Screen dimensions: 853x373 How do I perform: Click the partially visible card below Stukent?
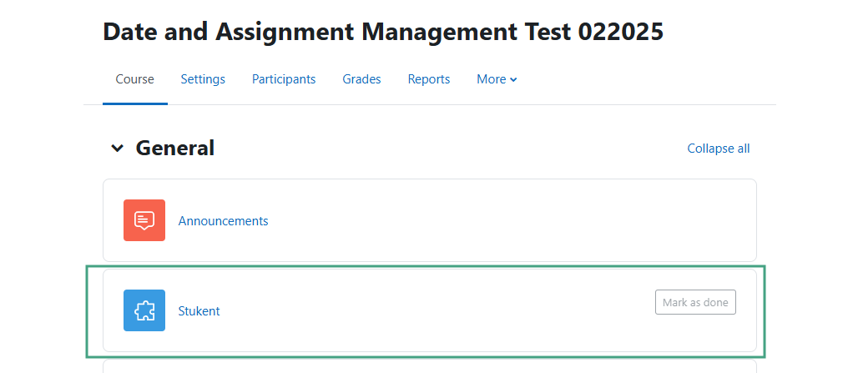[430, 366]
